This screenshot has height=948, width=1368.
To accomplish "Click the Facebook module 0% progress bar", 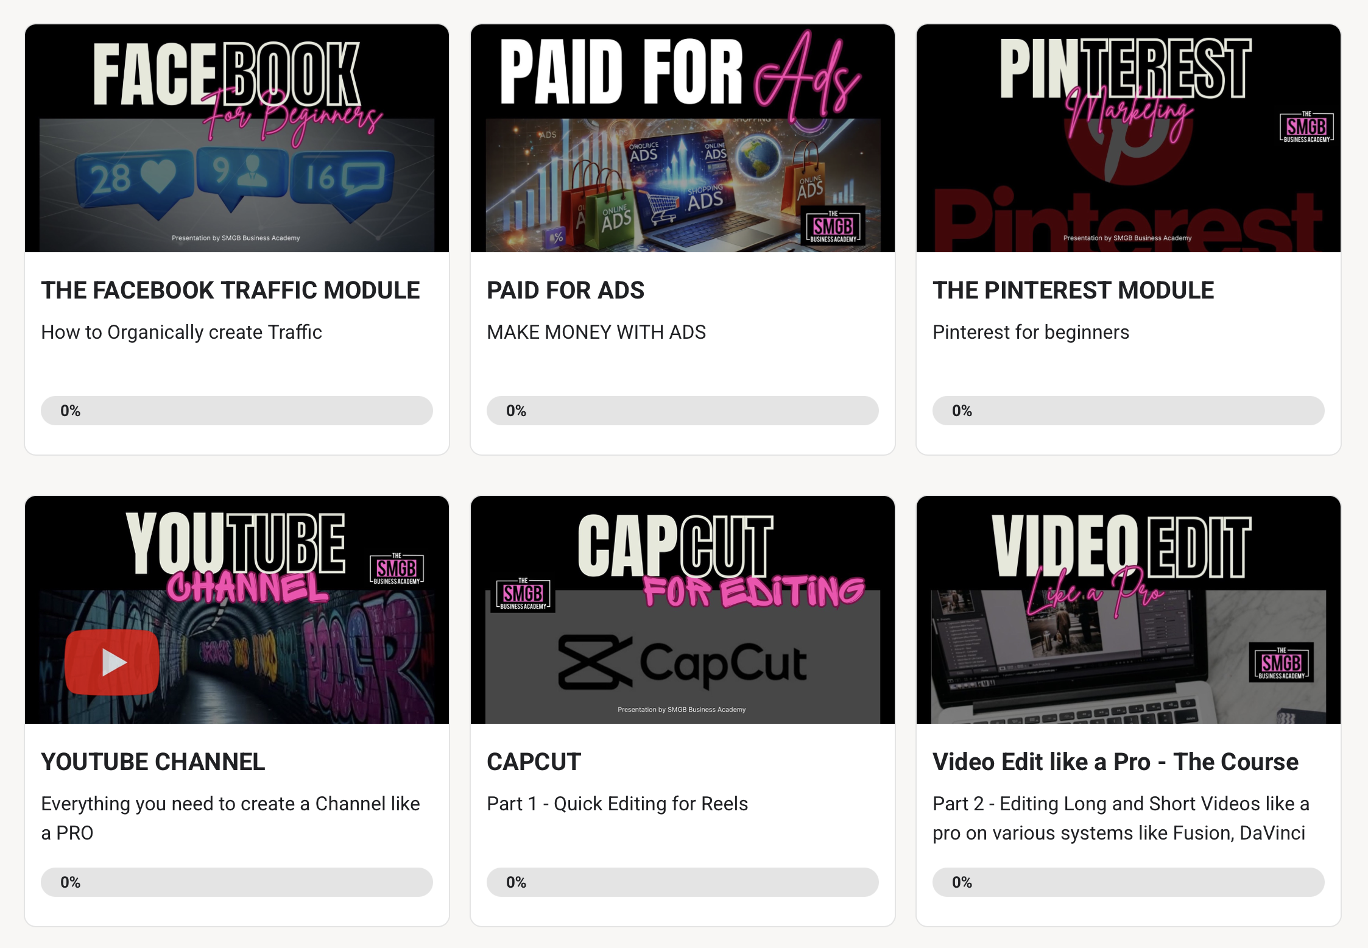I will tap(237, 411).
